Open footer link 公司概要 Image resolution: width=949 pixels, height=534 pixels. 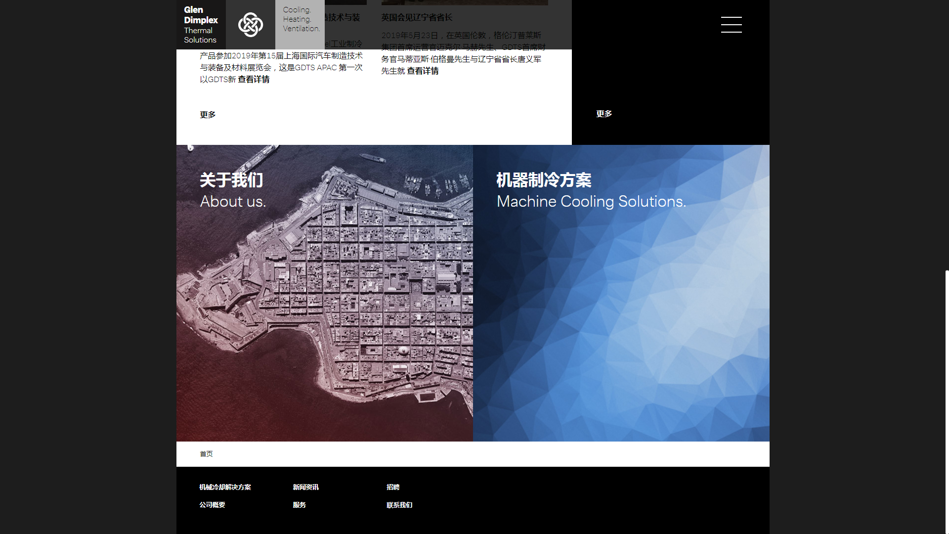[x=212, y=505]
